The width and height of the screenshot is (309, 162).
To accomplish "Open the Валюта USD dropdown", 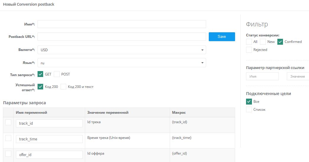I will [122, 50].
